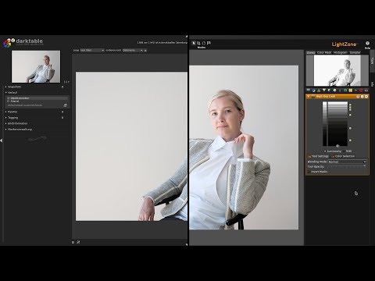Add the green triangle Sharpen tool

point(319,90)
